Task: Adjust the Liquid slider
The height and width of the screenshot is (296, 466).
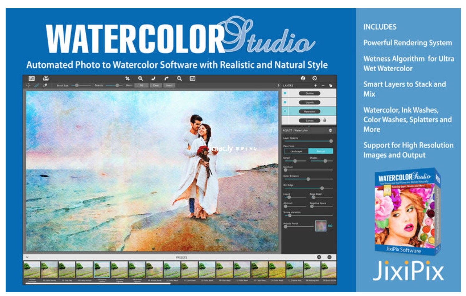Action: tap(295, 197)
